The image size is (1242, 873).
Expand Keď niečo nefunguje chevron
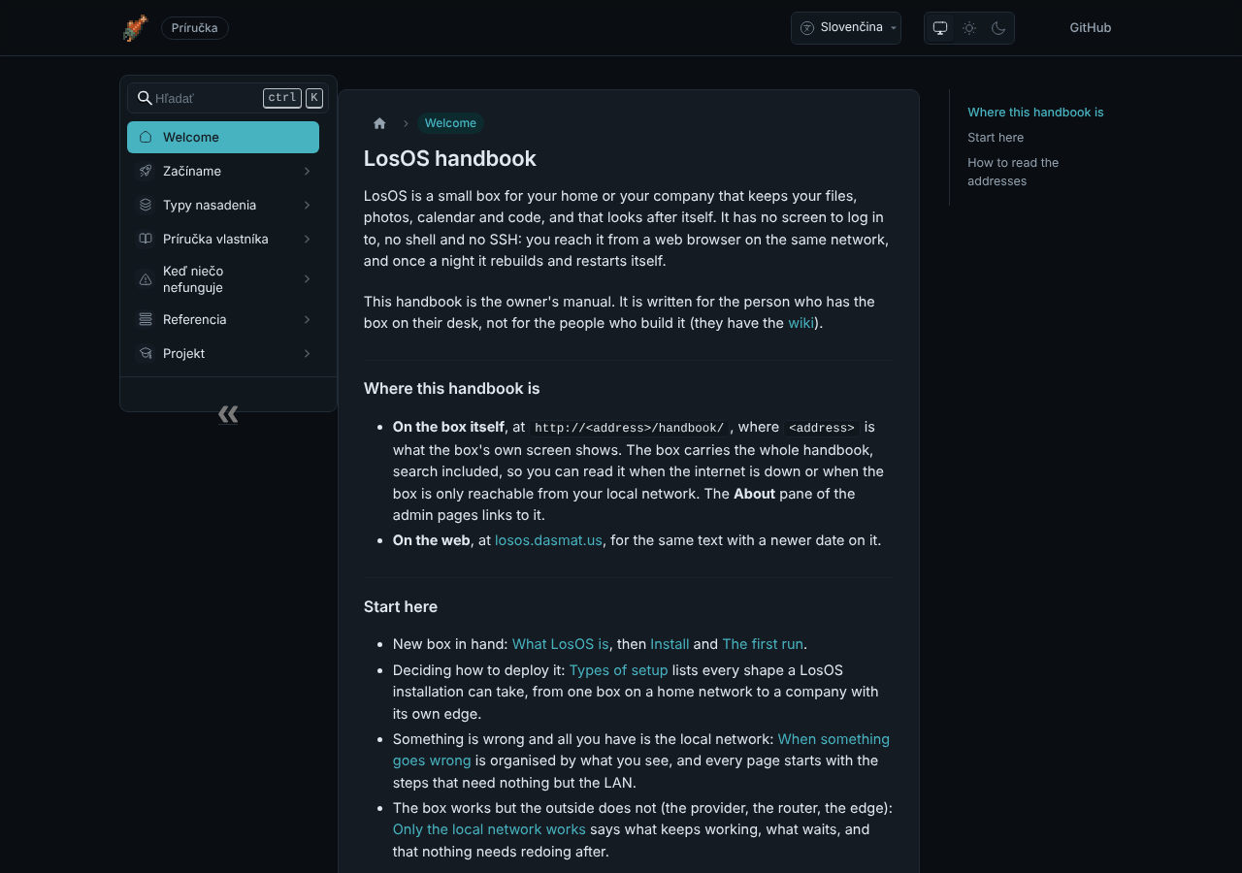click(307, 279)
